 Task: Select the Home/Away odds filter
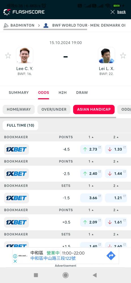[x=19, y=109]
